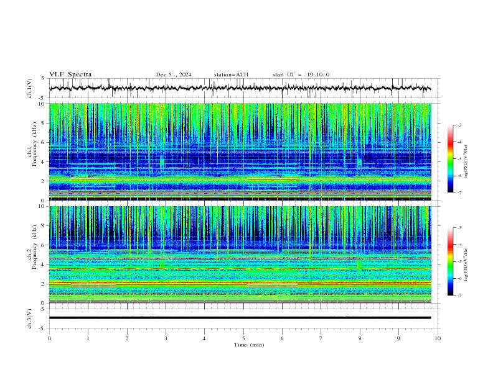Click the 'ch.3(V)' waveform axis label
The image size is (493, 380).
[x=30, y=319]
